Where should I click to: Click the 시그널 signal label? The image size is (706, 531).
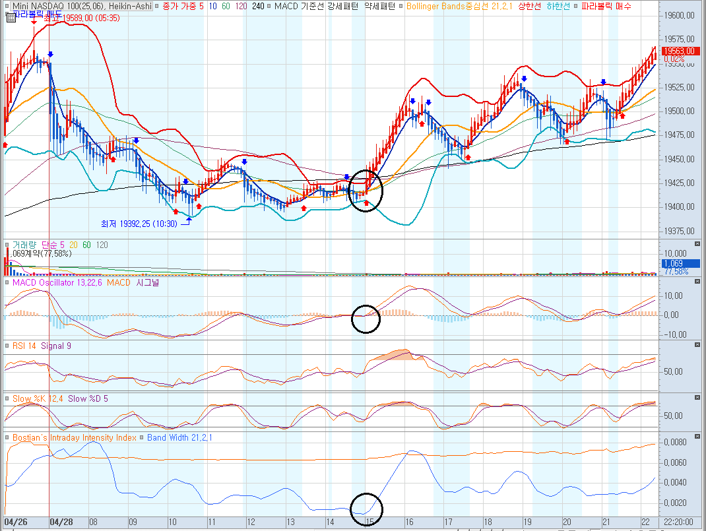tap(147, 282)
